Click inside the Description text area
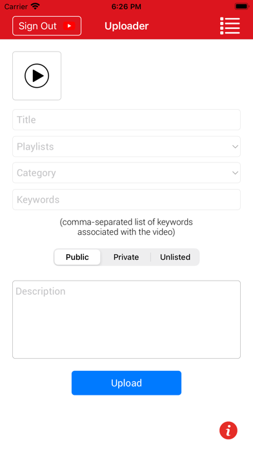 (x=126, y=319)
